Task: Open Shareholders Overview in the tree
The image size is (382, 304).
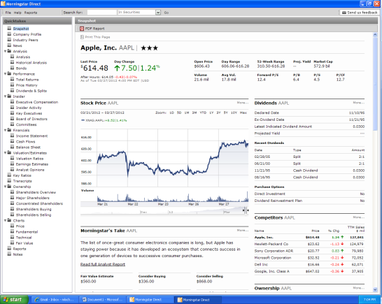Action: [x=36, y=192]
